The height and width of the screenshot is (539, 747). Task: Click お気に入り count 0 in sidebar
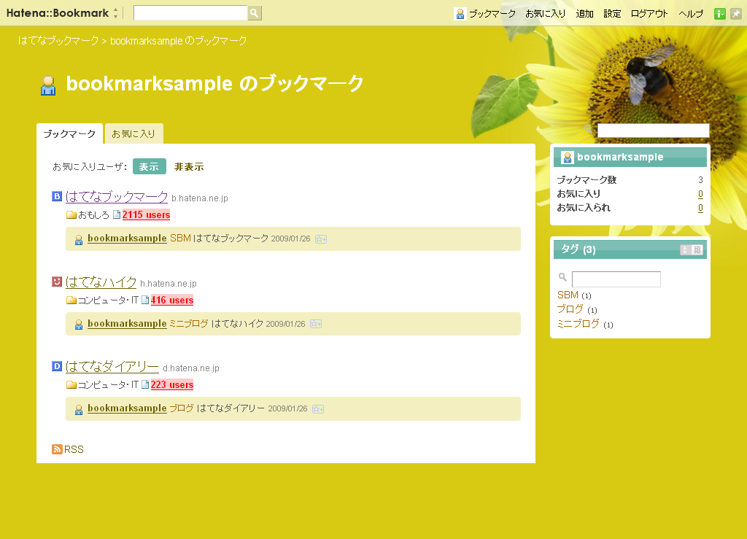coord(700,194)
